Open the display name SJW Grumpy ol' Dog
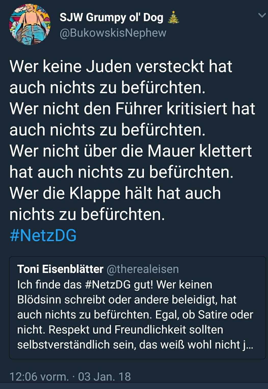This screenshot has height=389, width=268. coord(111,18)
